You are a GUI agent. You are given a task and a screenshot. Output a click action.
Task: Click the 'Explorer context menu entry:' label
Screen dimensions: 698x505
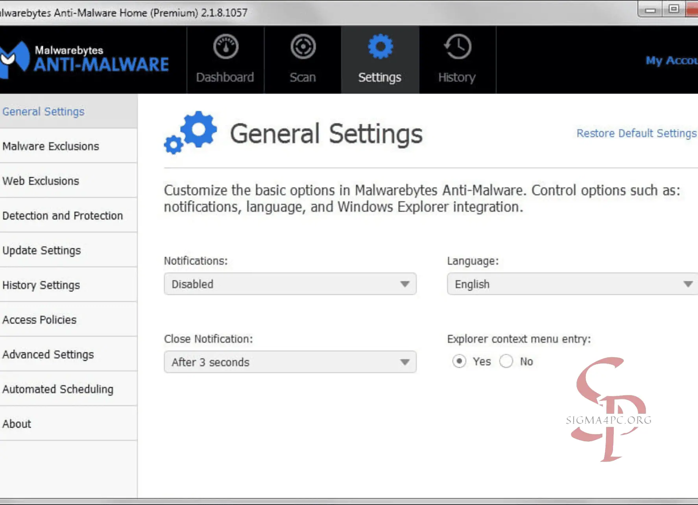519,339
